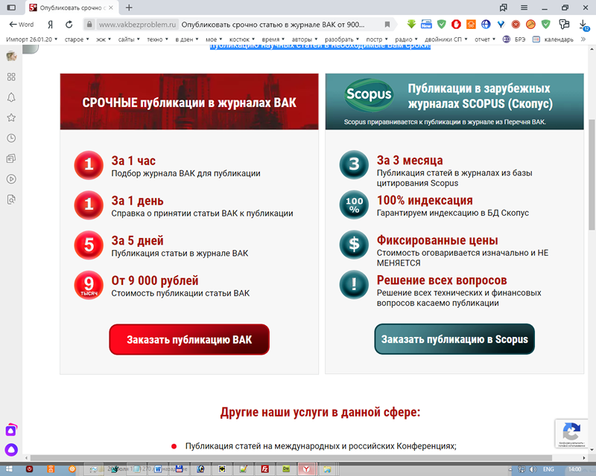The image size is (596, 476).
Task: Open Microsoft Word from the taskbar
Action: (x=157, y=470)
